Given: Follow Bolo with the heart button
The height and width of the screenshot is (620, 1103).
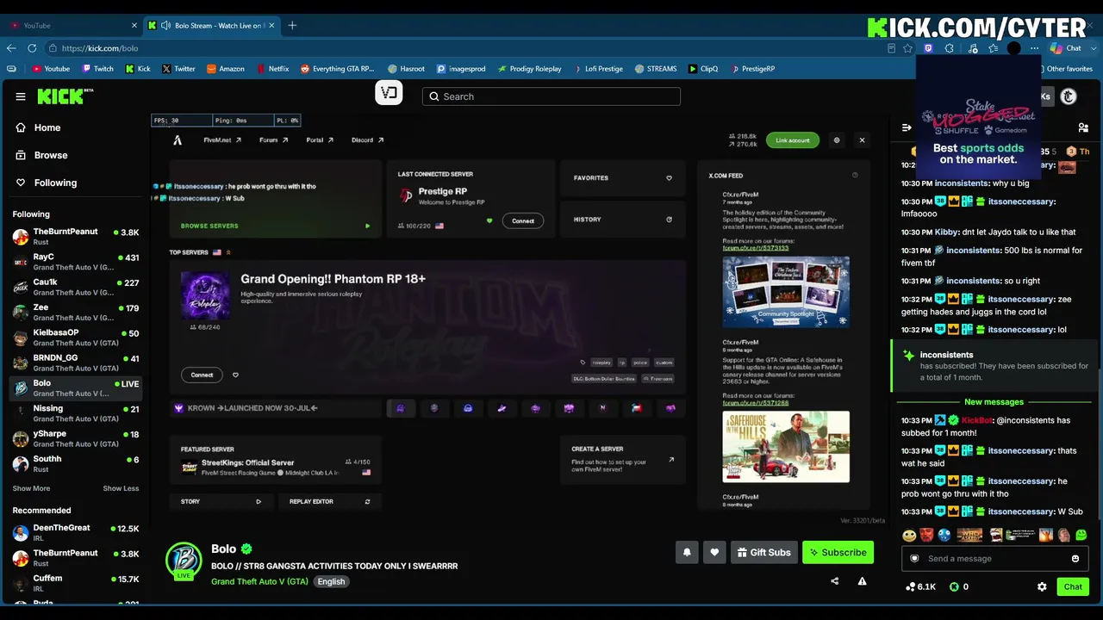Looking at the screenshot, I should pos(714,553).
